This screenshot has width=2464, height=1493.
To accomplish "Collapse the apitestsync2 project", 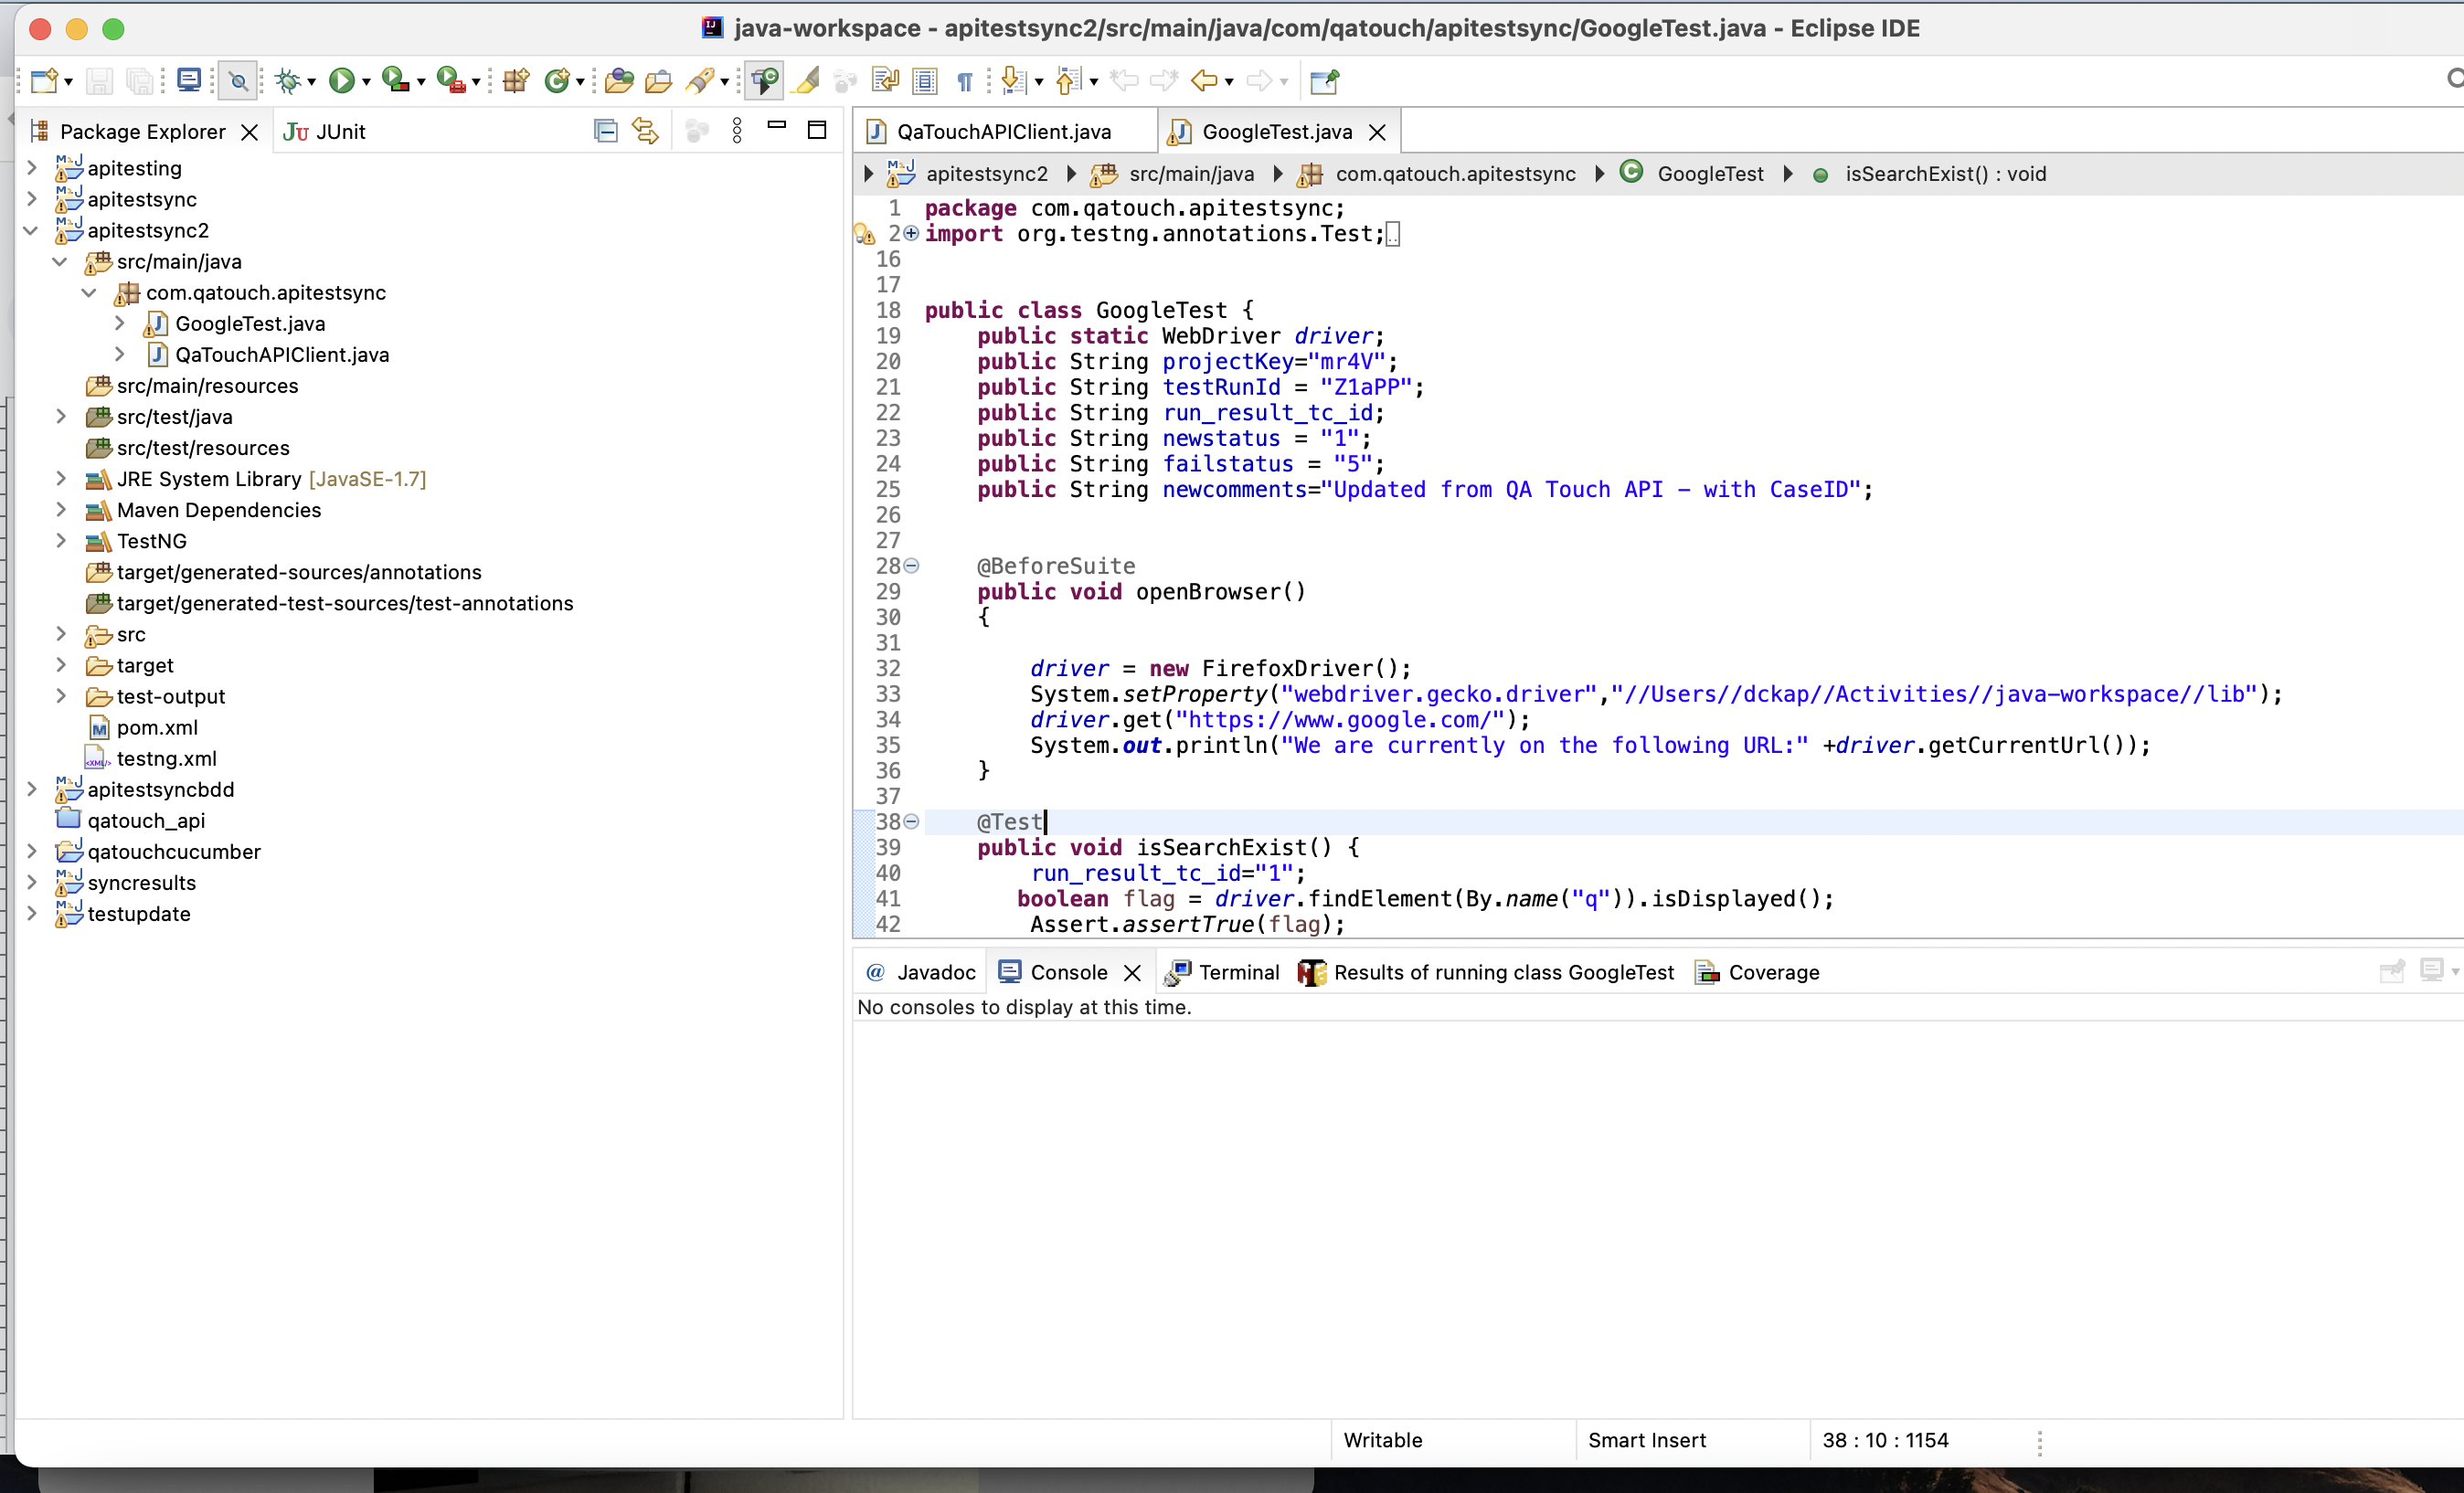I will pos(31,230).
